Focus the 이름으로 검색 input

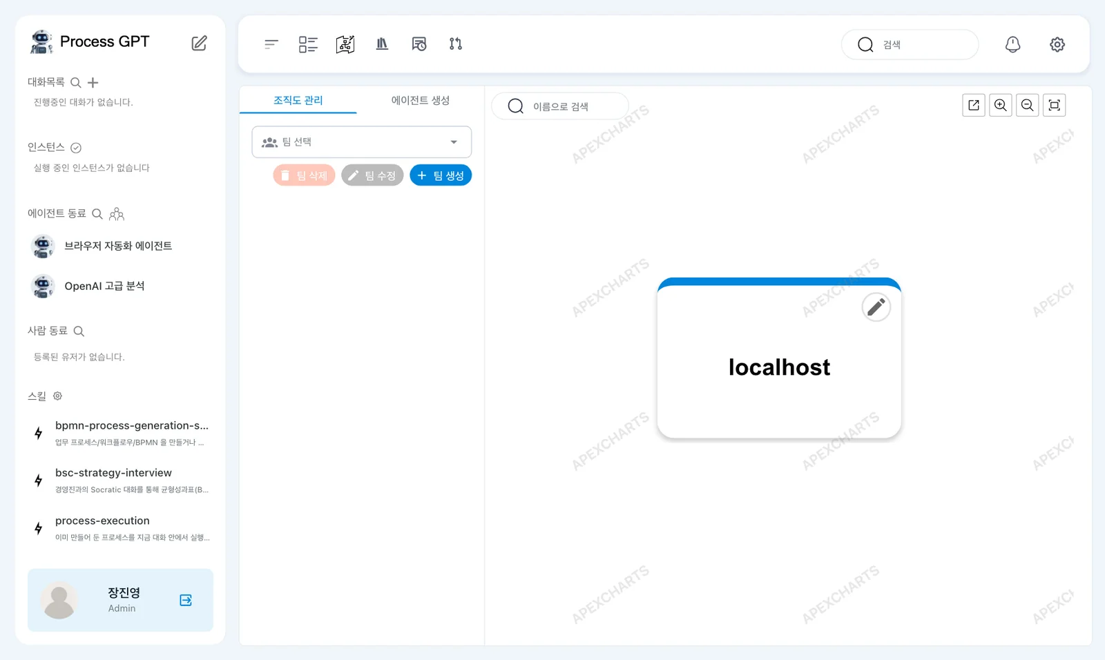point(560,106)
